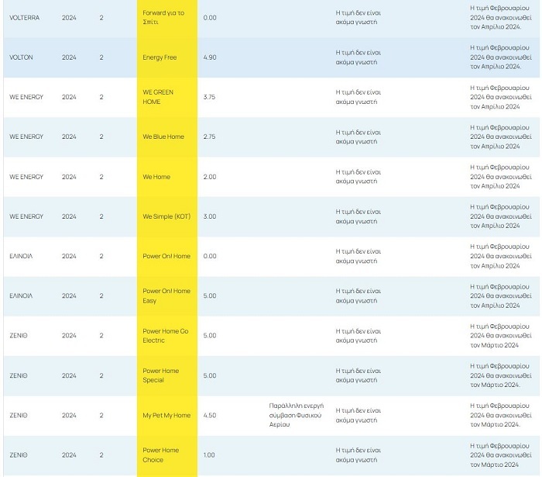Click the We Simple (ΚΟΤ) plan cell
The height and width of the screenshot is (477, 542).
coord(166,216)
